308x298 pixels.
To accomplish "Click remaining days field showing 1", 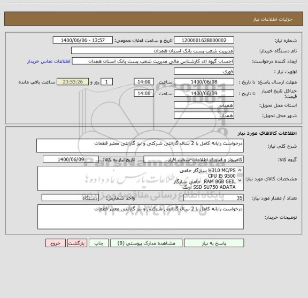I will pos(106,82).
